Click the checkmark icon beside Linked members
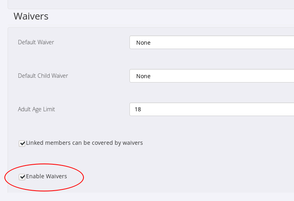 tap(22, 143)
